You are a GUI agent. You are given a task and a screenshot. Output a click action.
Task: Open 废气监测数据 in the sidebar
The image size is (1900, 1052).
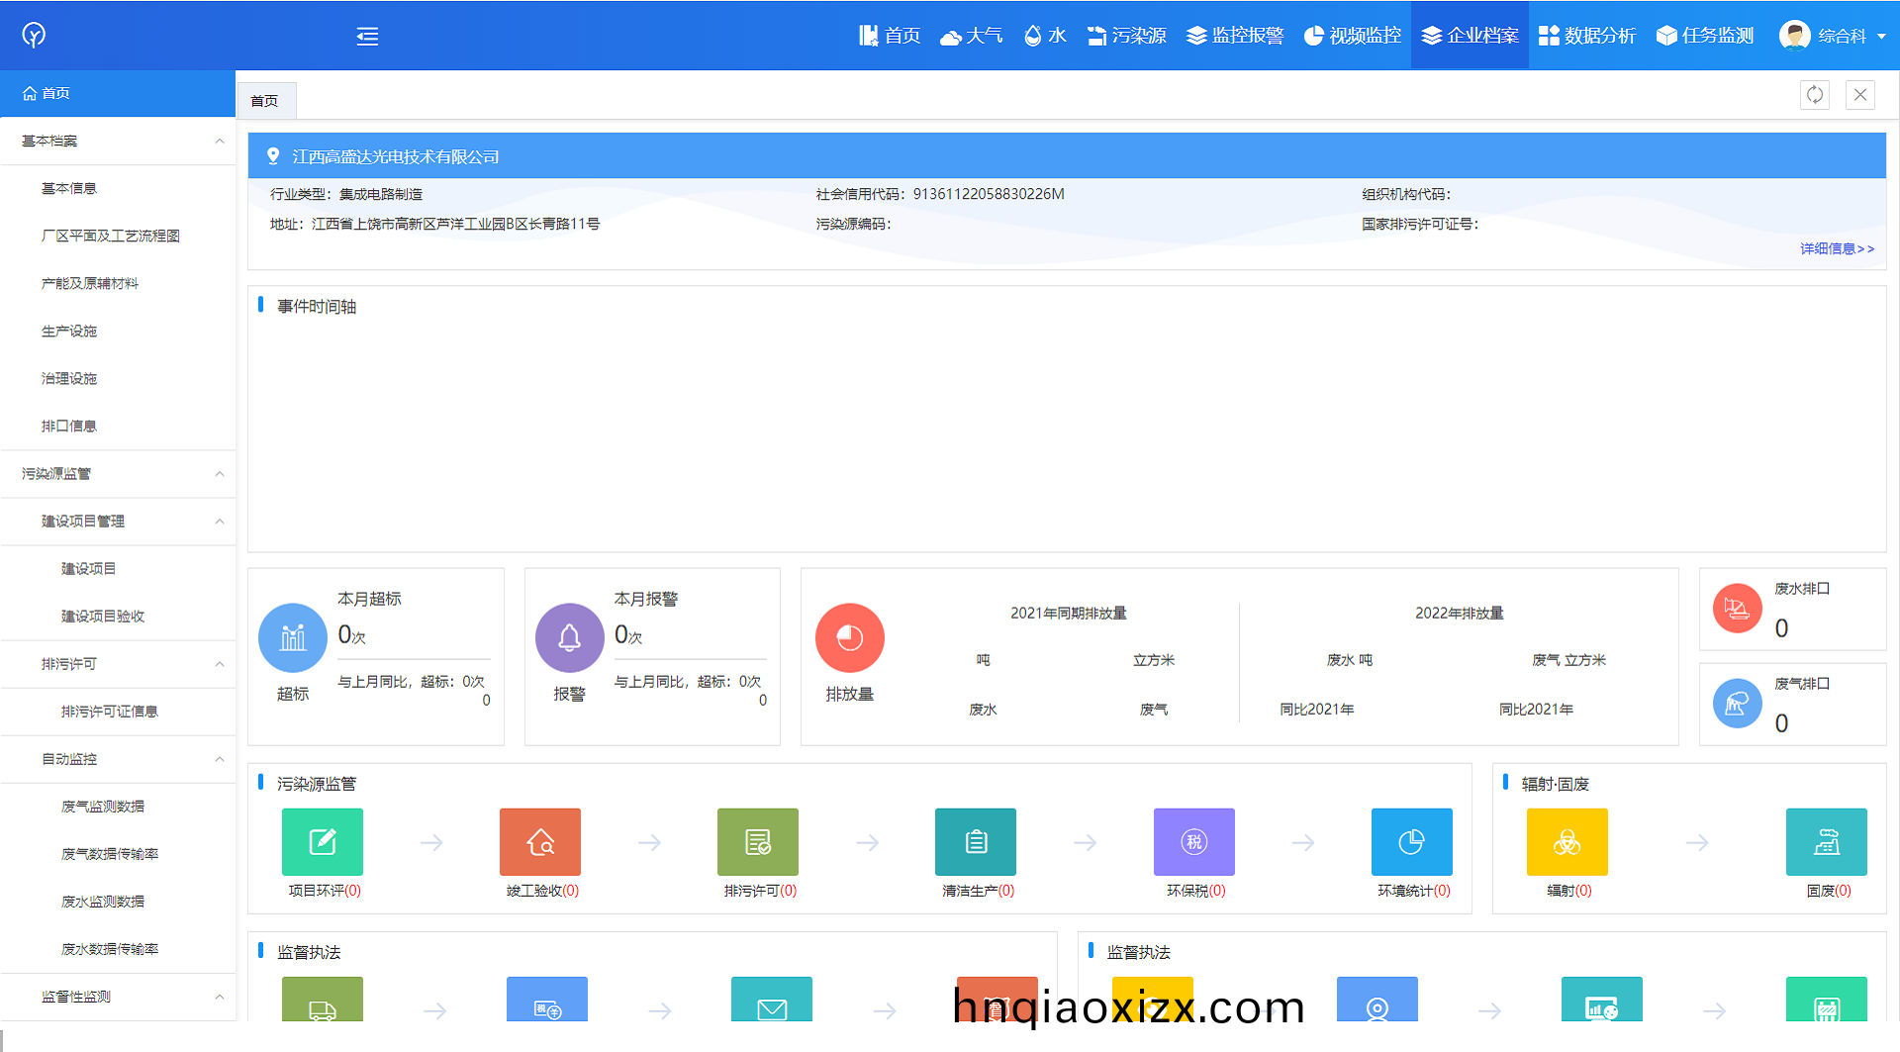(x=103, y=807)
